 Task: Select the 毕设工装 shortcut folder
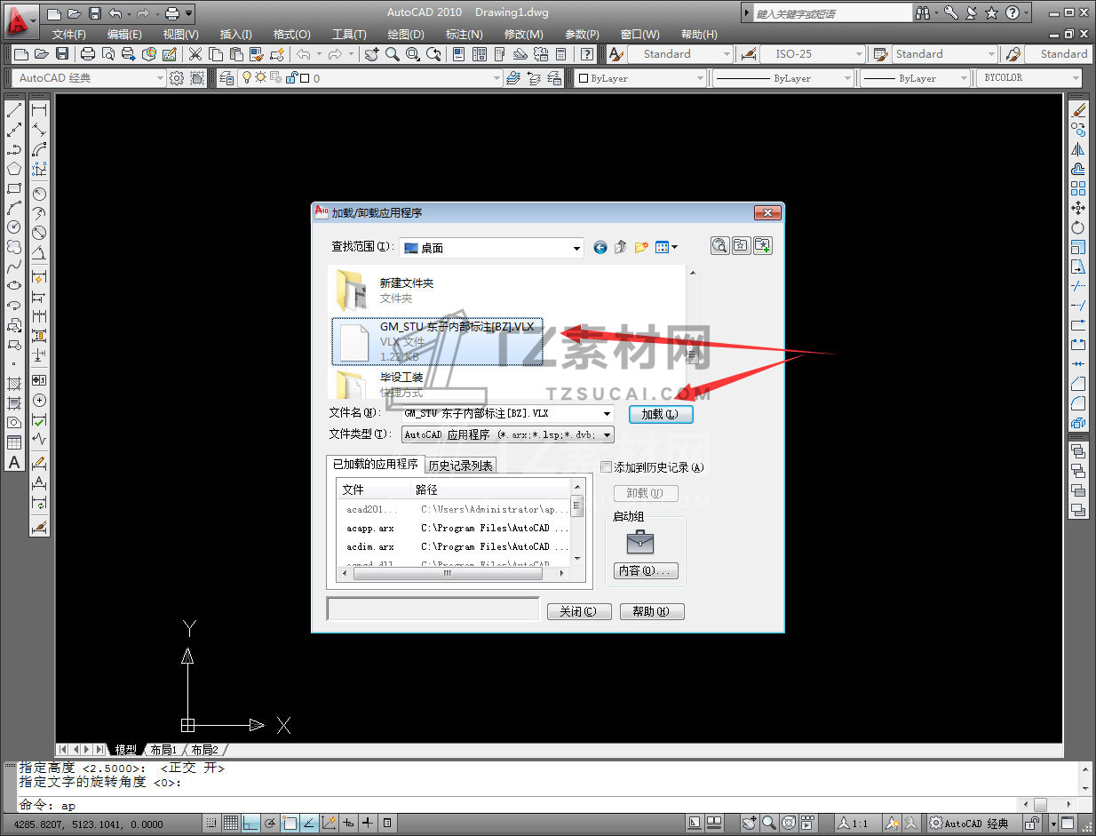pos(401,378)
